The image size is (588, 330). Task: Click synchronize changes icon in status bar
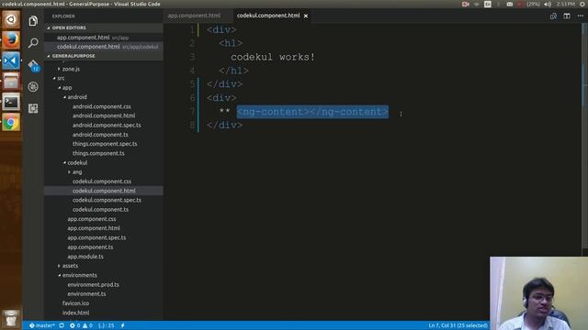(62, 325)
